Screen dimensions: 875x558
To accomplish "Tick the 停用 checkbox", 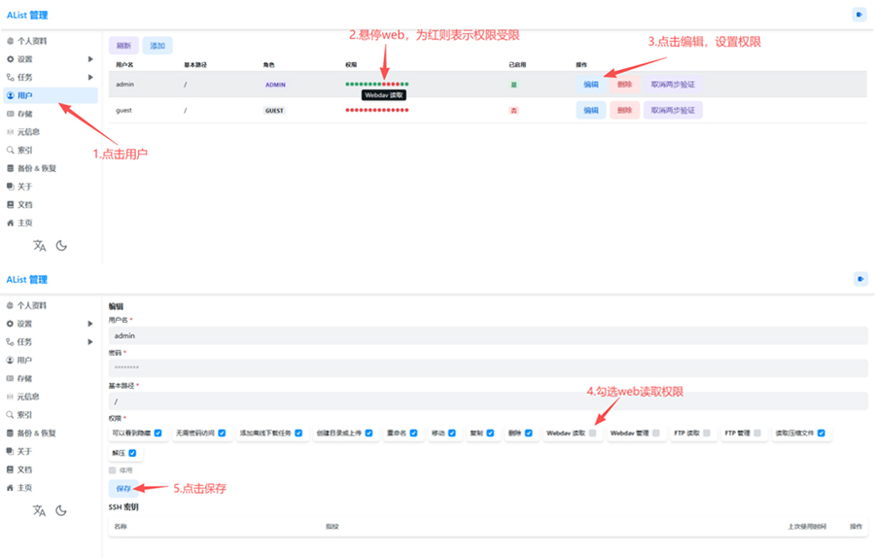I will coord(113,471).
